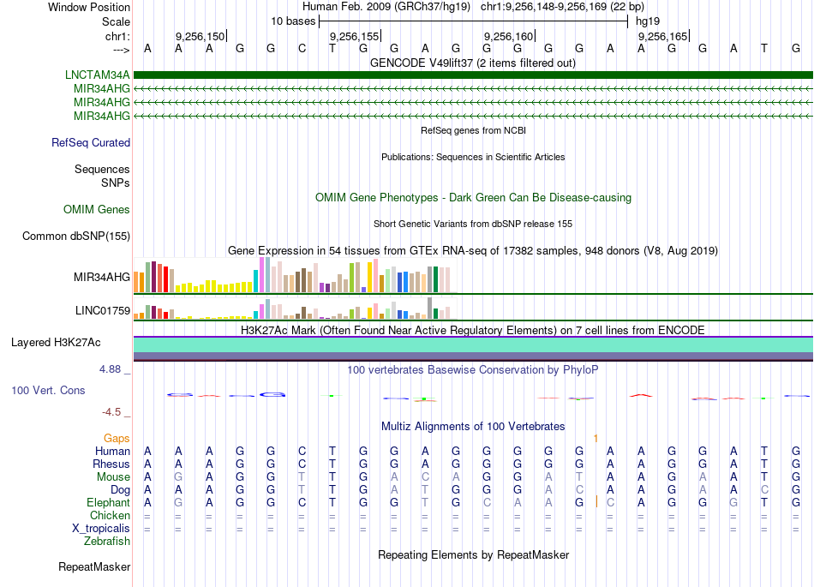Click the hg19 assembly label by the scale bar
This screenshot has height=587, width=814.
tap(648, 21)
